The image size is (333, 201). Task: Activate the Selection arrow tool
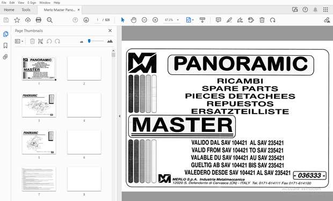pyautogui.click(x=122, y=20)
